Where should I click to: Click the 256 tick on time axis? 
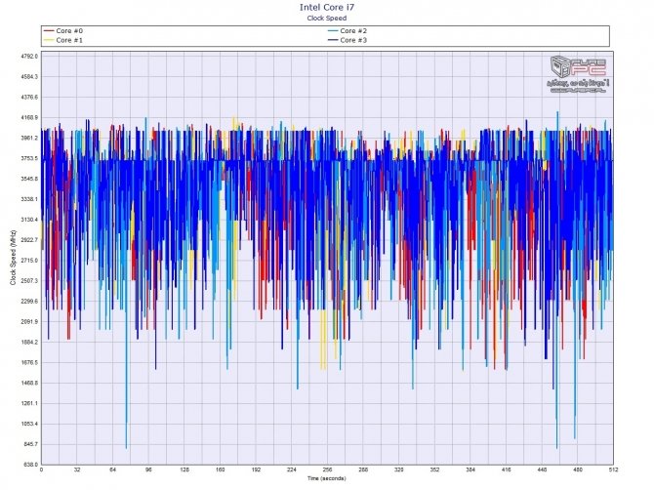(327, 470)
